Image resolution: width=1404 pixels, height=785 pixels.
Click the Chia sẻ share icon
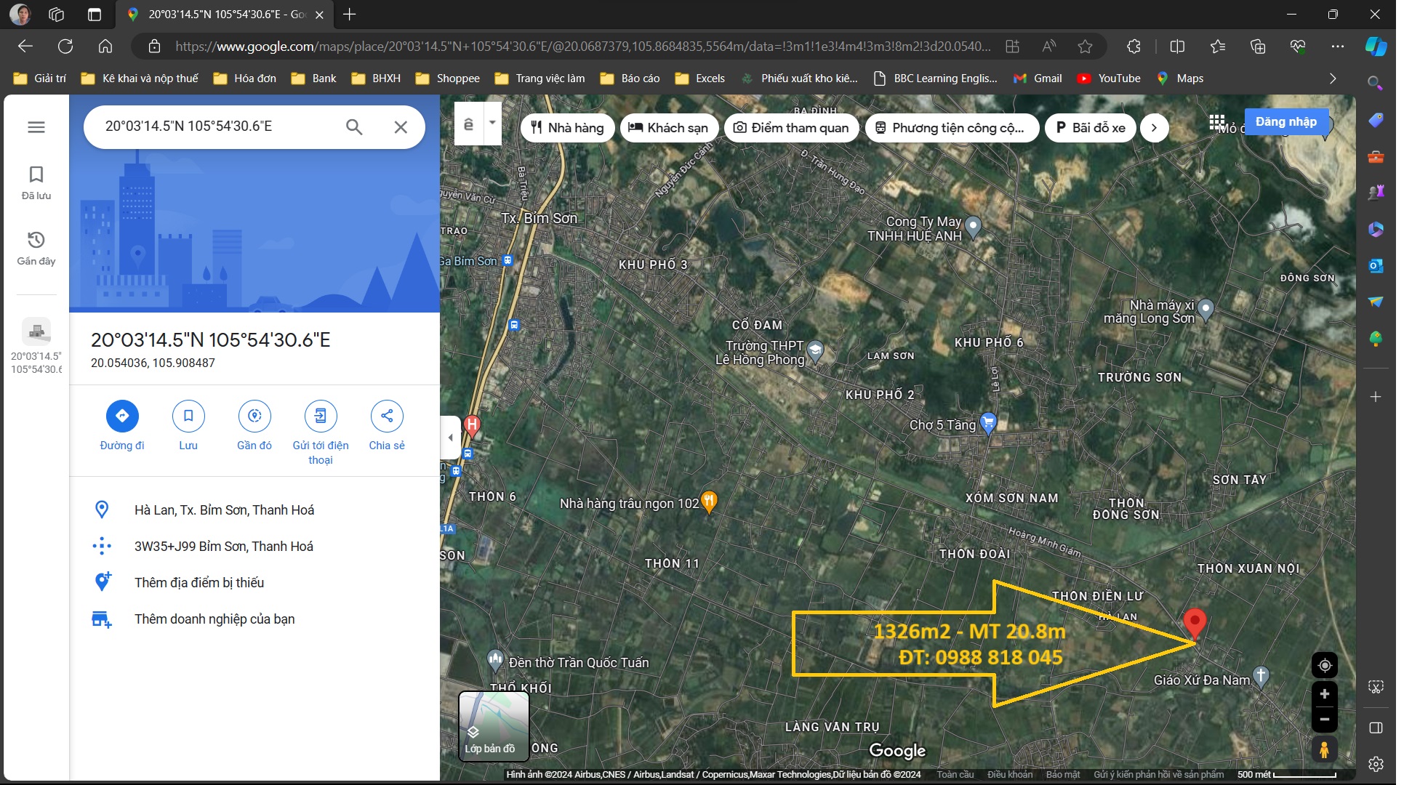pos(387,416)
